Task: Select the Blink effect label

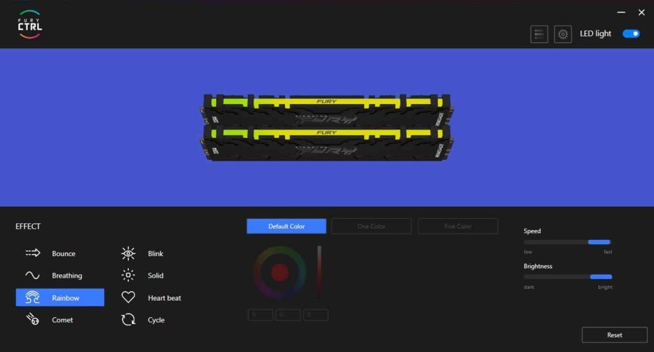Action: point(155,253)
